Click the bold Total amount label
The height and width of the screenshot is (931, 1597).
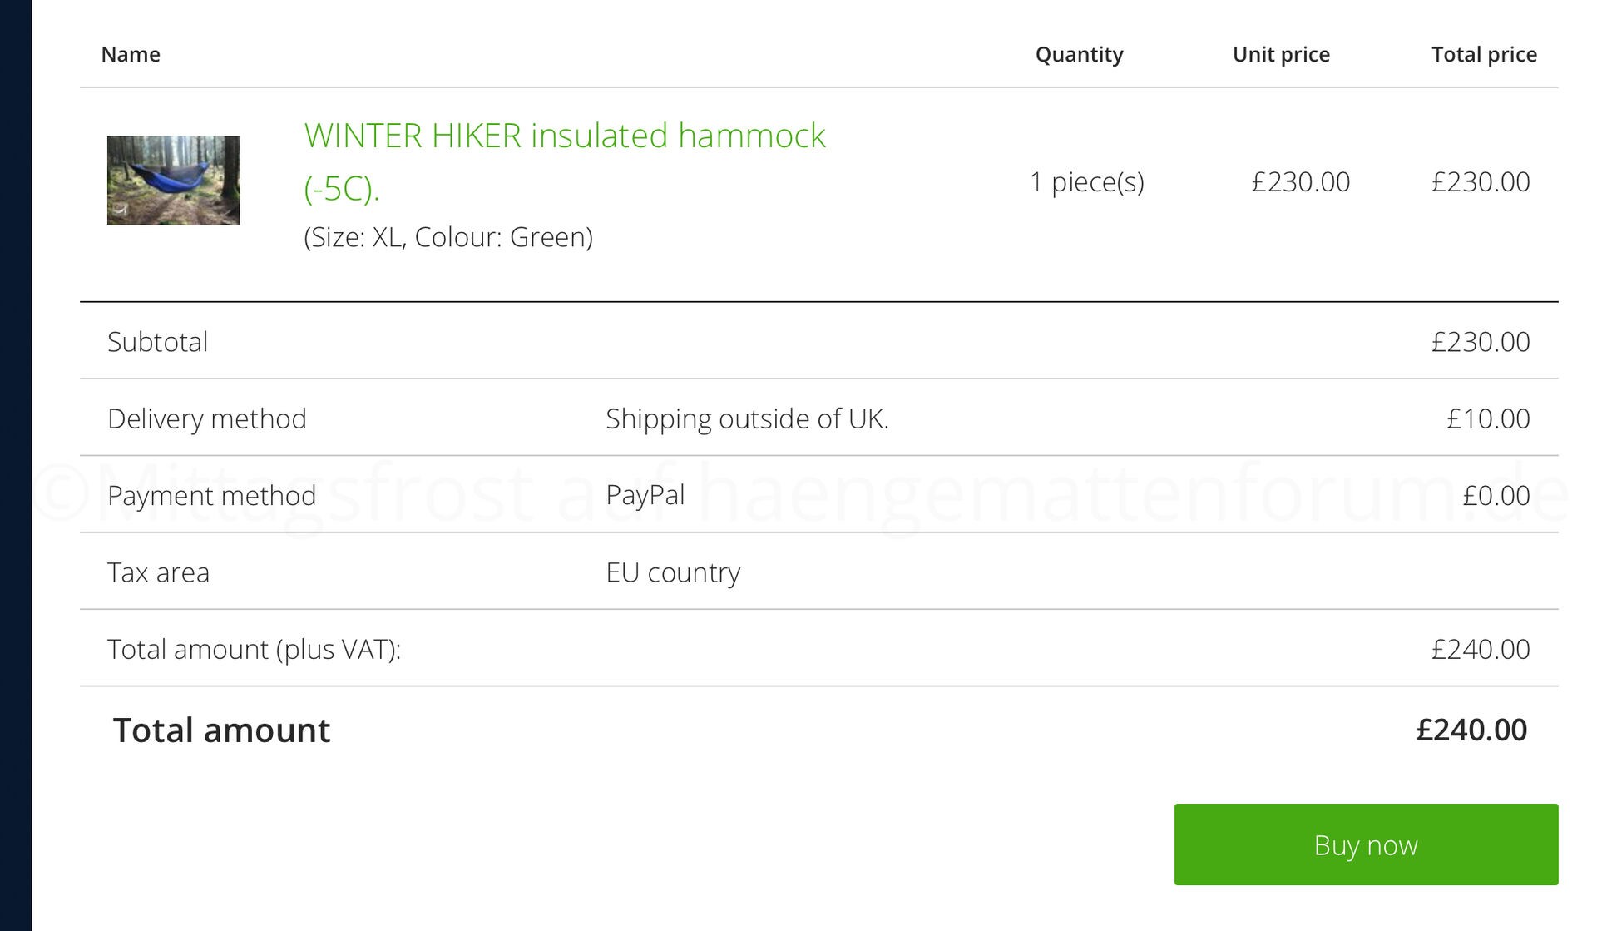tap(222, 730)
